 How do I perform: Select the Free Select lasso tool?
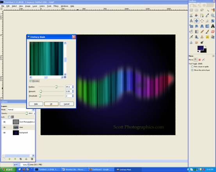[202, 10]
